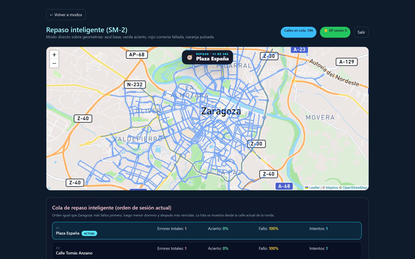Zoom out on the map

coord(54,63)
